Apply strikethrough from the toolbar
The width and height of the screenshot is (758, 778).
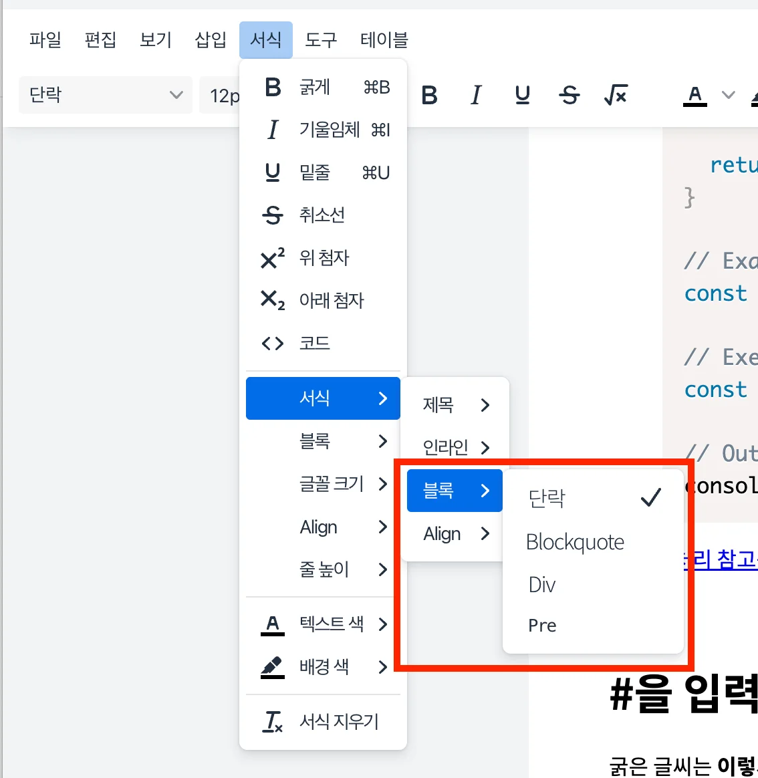point(570,95)
